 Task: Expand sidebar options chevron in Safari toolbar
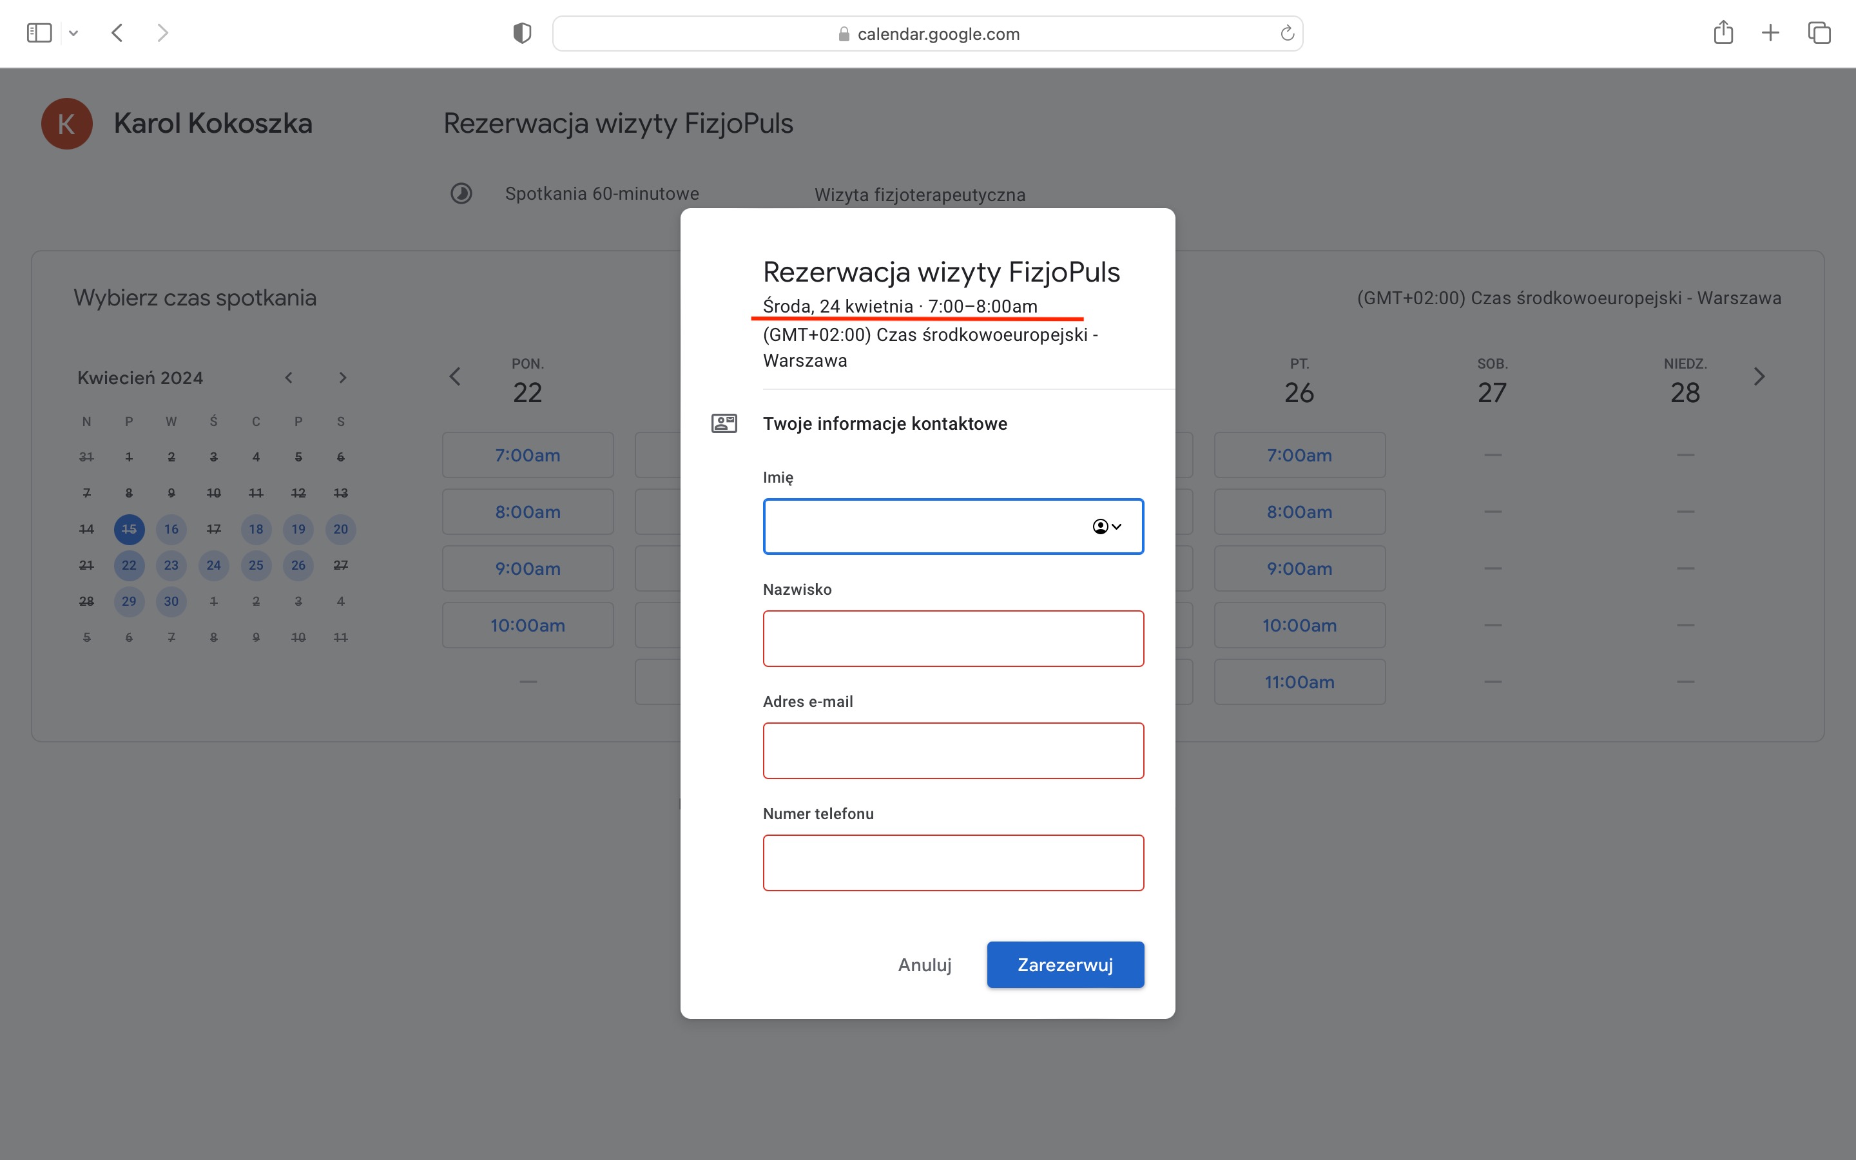click(73, 33)
